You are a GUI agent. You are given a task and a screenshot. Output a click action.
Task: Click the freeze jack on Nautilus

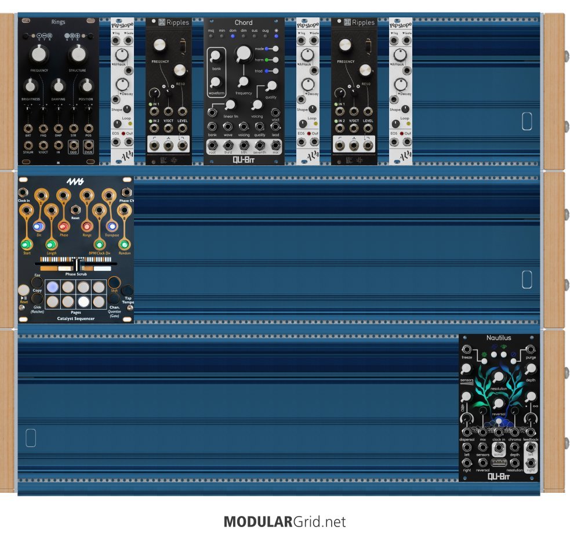[x=467, y=350]
